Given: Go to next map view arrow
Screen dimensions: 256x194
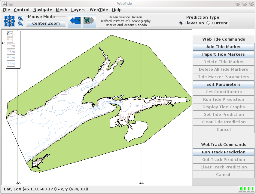Looking at the screenshot, I should (x=89, y=21).
